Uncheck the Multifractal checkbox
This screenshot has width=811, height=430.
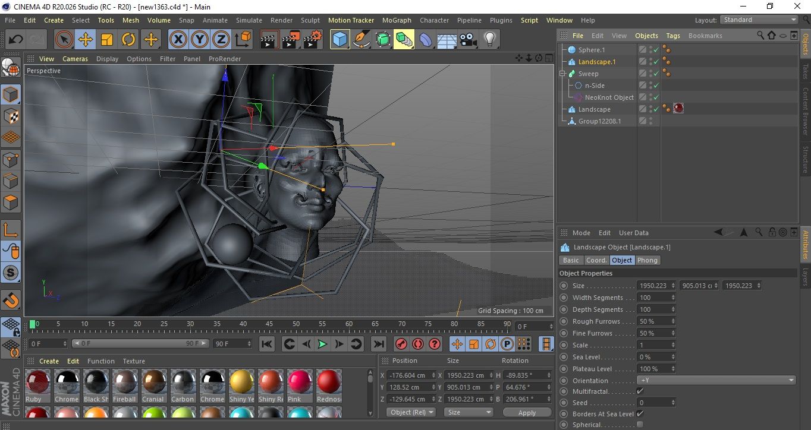640,391
